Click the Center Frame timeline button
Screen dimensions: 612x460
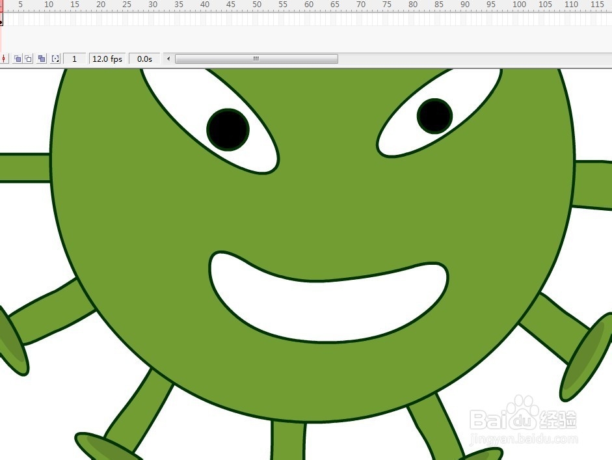click(3, 59)
